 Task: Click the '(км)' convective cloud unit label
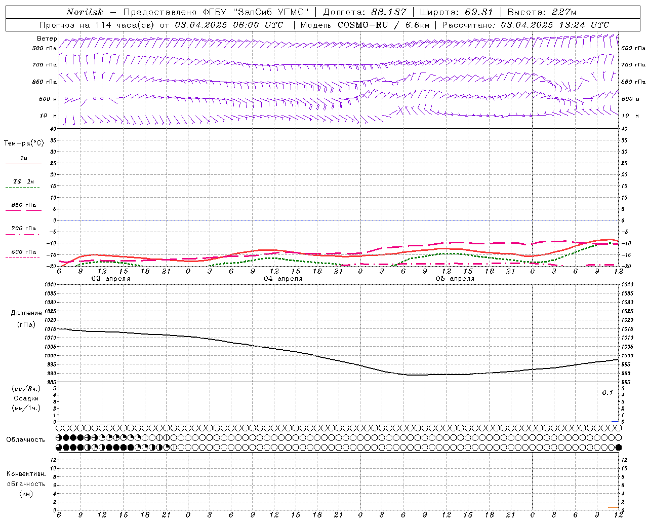pos(26,494)
